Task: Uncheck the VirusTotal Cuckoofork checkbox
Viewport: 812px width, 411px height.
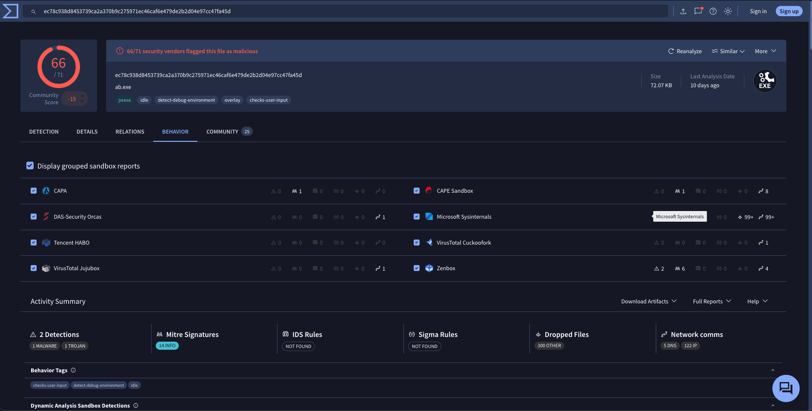Action: [417, 243]
